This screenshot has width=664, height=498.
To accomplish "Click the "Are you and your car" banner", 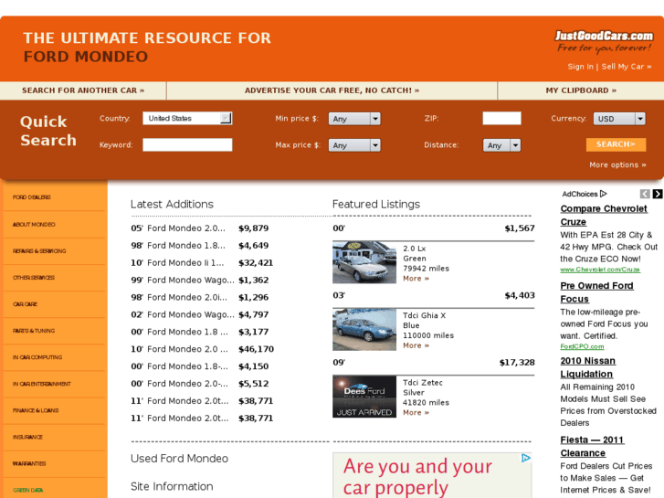I will click(x=432, y=475).
